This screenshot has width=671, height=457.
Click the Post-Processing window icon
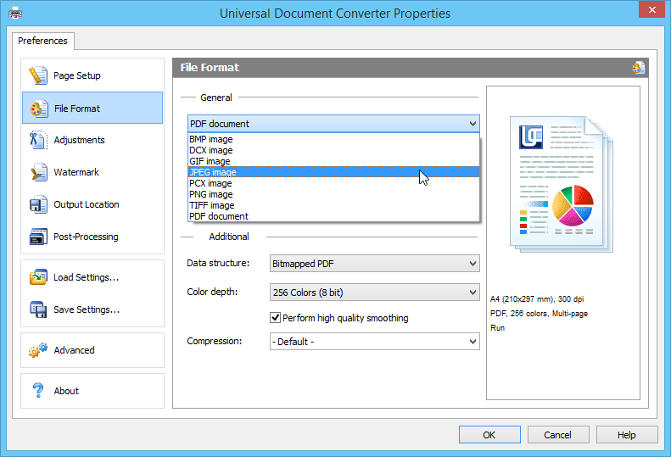click(x=38, y=237)
